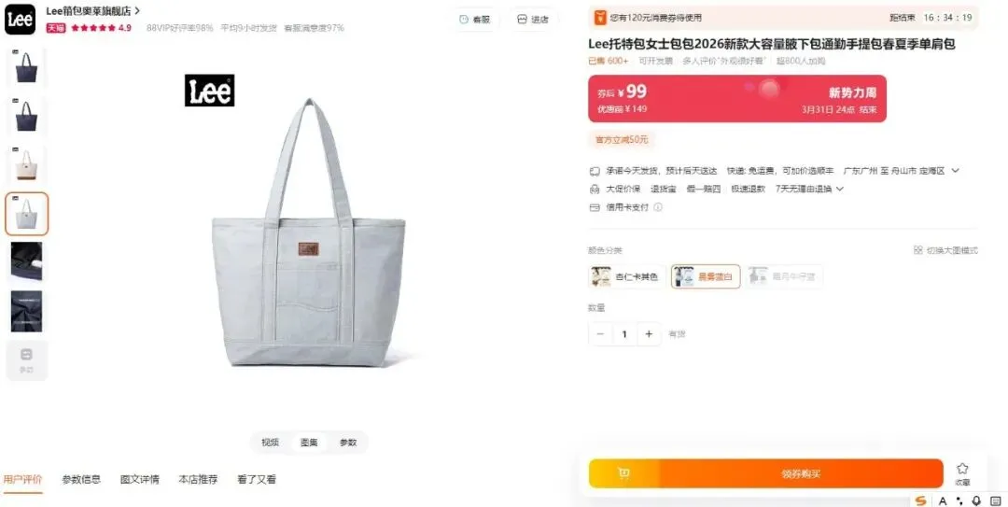
Task: Click the shopping cart icon on orange bar
Action: click(623, 473)
